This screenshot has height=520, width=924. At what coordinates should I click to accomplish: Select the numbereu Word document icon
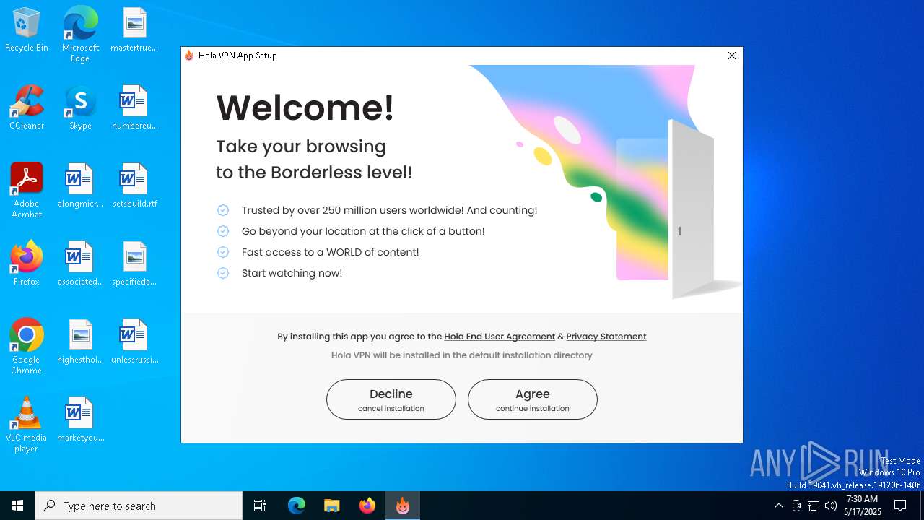(x=134, y=108)
